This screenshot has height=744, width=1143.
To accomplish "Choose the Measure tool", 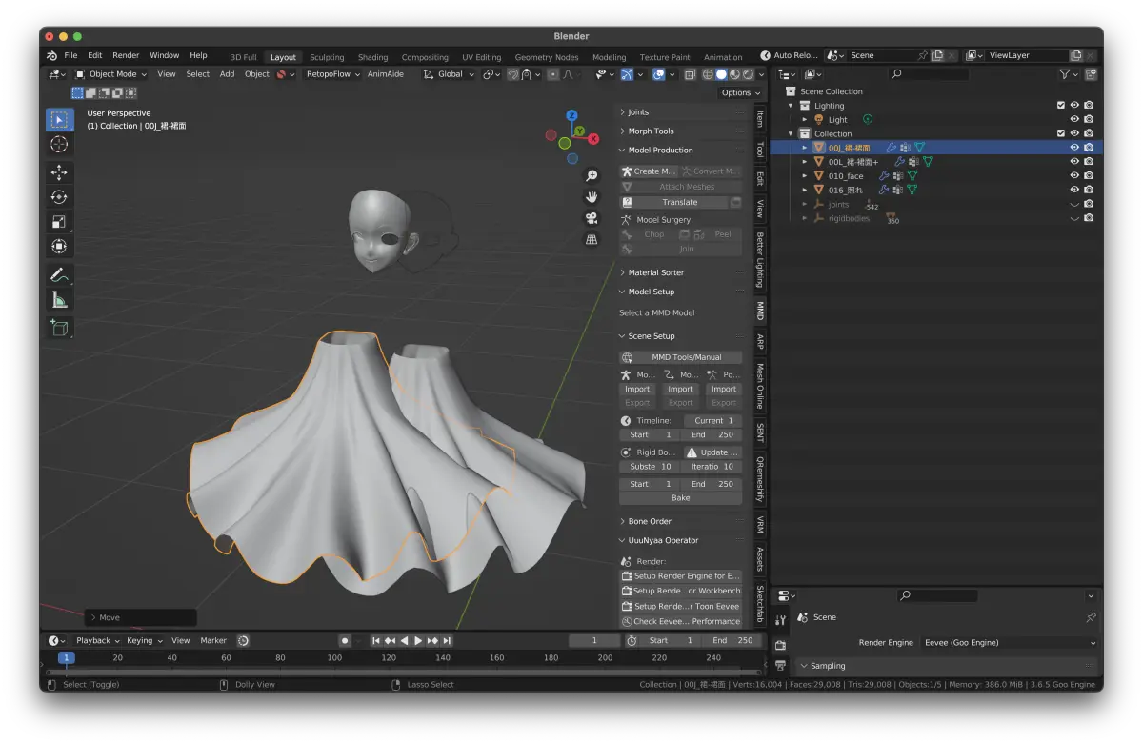I will 59,300.
